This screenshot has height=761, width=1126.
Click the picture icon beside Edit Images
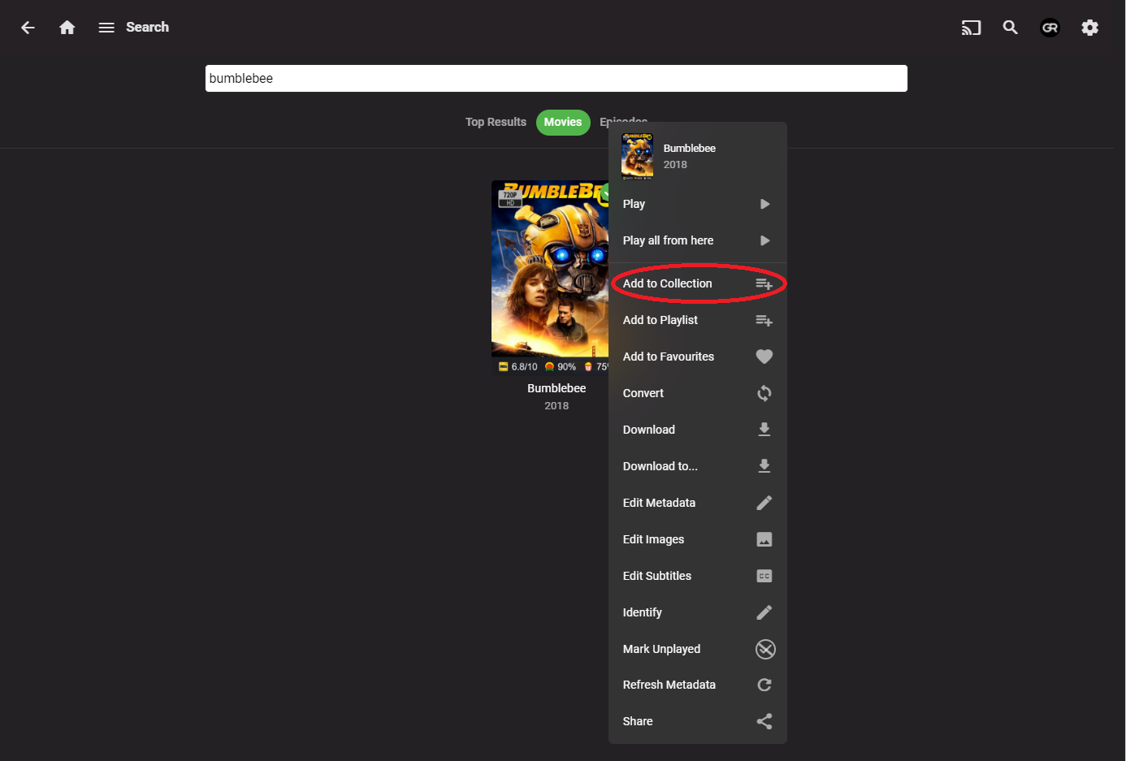tap(764, 539)
